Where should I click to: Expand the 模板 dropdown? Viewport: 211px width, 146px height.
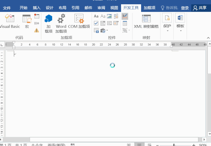click(x=180, y=22)
